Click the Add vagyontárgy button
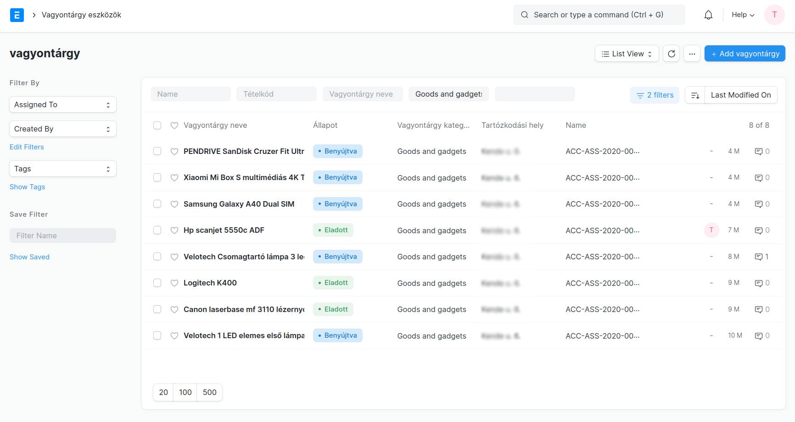 tap(745, 54)
